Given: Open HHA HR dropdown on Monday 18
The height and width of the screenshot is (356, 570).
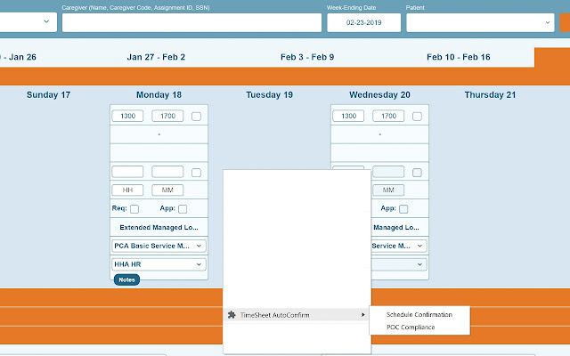Looking at the screenshot, I should (159, 264).
